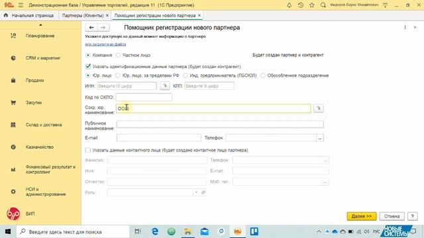This screenshot has width=424, height=238.
Task: Enable Указать данные контактного лица checkbox
Action: [88, 150]
